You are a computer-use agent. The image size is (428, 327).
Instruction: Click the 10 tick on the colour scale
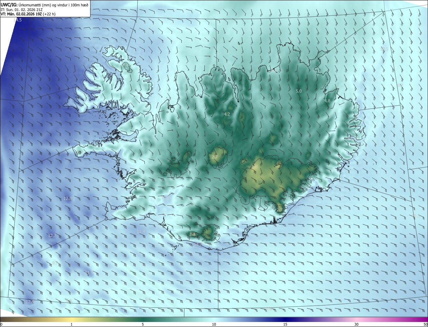tap(214, 324)
